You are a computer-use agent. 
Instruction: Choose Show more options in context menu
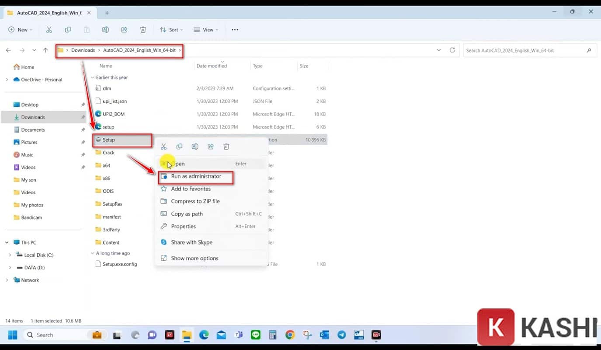(x=195, y=258)
